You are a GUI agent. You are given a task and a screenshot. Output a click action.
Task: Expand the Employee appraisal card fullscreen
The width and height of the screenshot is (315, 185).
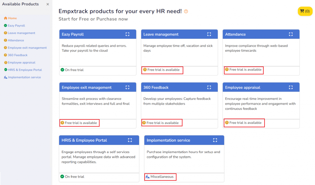291,87
